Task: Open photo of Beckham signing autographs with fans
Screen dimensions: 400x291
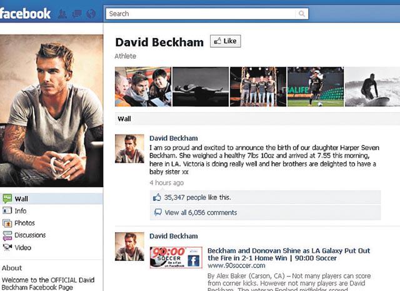Action: pyautogui.click(x=143, y=86)
